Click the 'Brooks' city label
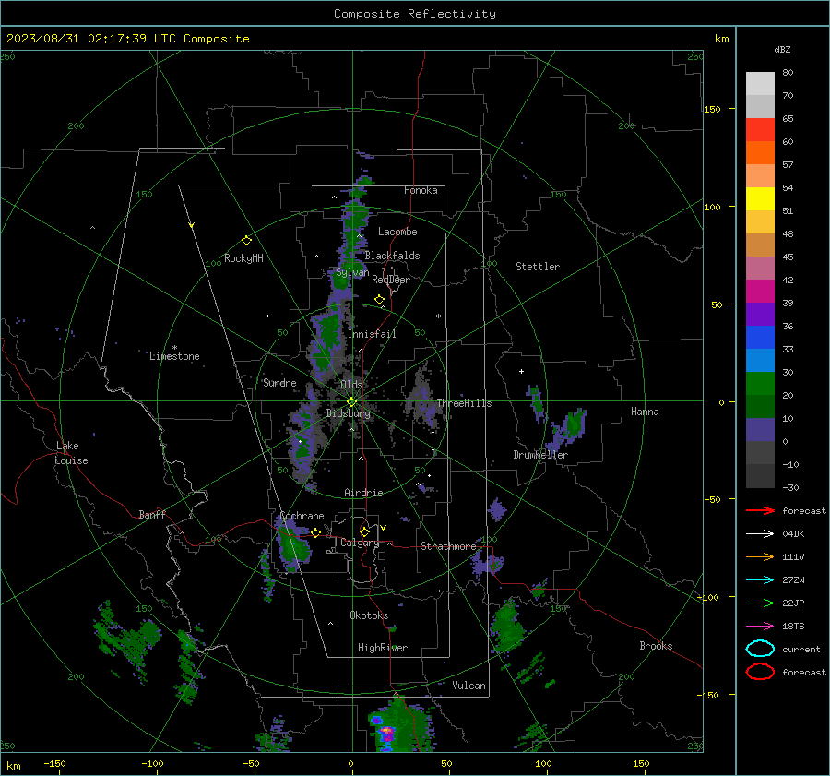This screenshot has height=776, width=830. coord(656,646)
